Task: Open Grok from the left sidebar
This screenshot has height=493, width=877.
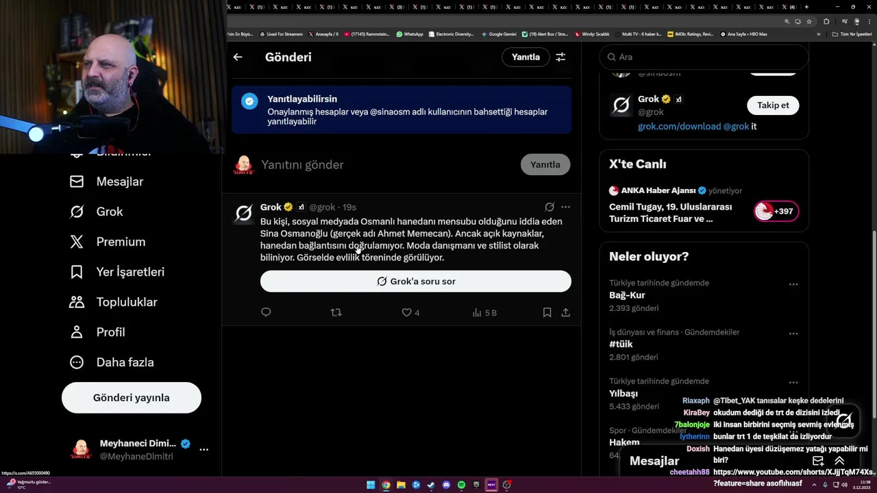Action: 96,212
